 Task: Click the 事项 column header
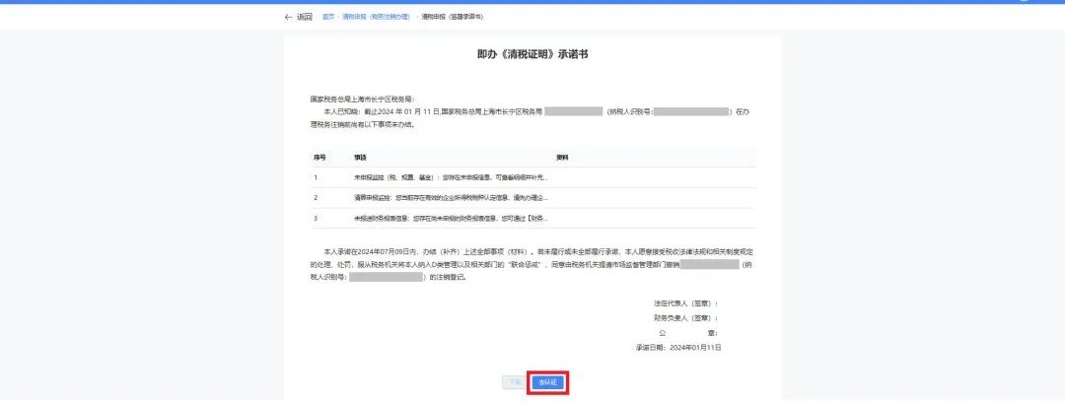(360, 158)
